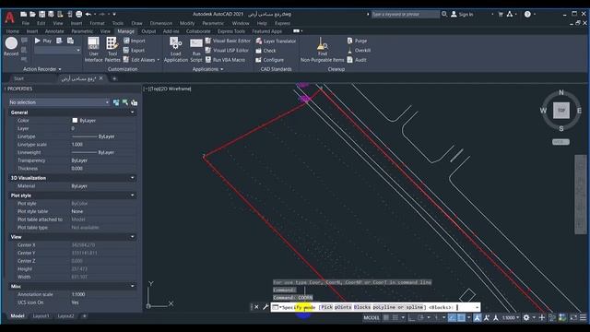Click the TOP face of the ViewCube
This screenshot has width=590, height=332.
pyautogui.click(x=561, y=111)
